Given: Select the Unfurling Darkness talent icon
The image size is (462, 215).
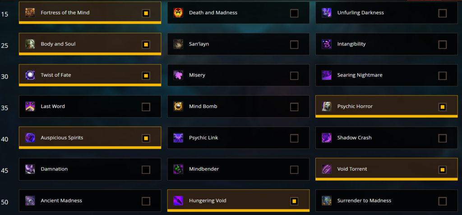Looking at the screenshot, I should (327, 13).
